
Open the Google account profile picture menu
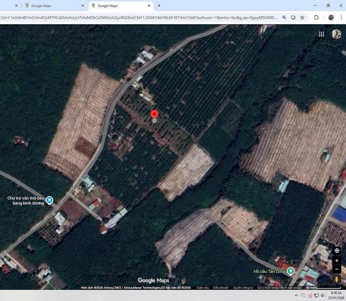pyautogui.click(x=336, y=34)
